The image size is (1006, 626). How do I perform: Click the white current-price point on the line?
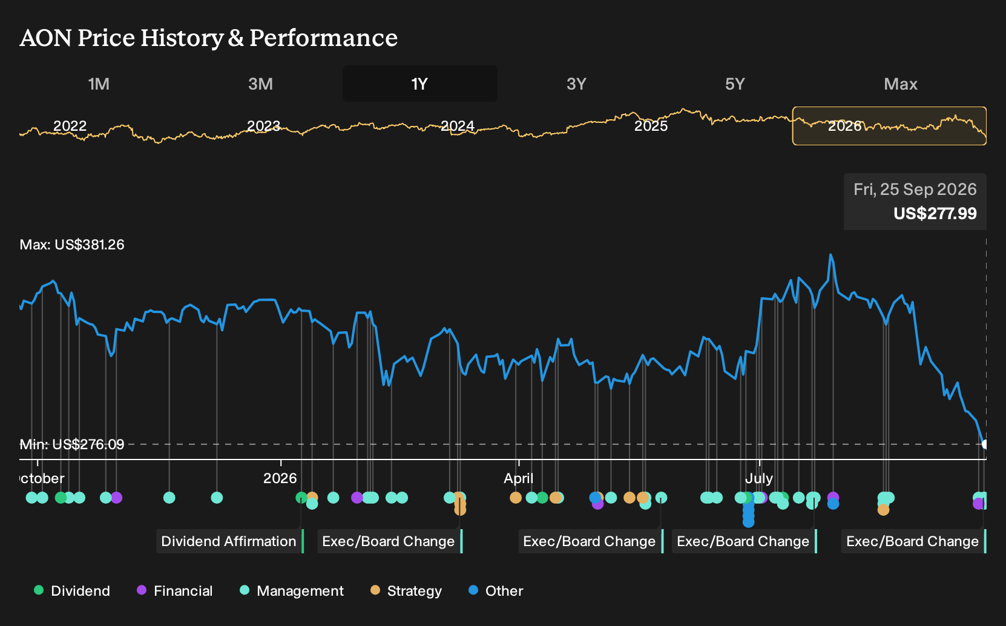(985, 444)
